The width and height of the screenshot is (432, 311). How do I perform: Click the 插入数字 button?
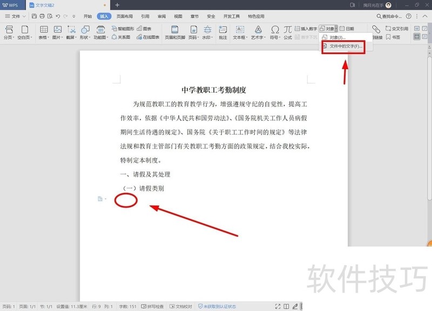pos(306,29)
